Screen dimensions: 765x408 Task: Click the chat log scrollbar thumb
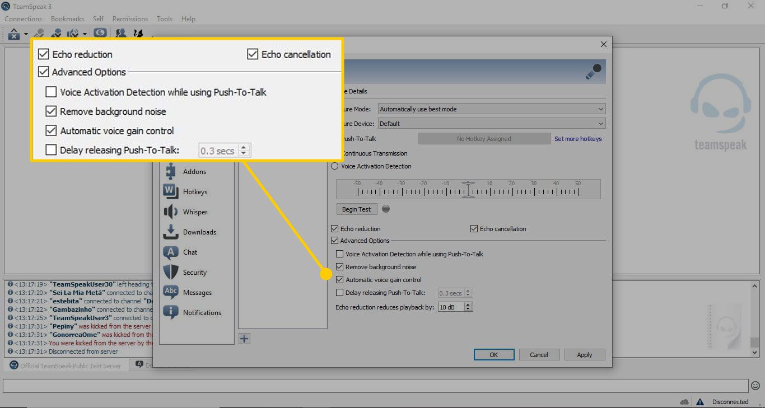(754, 342)
